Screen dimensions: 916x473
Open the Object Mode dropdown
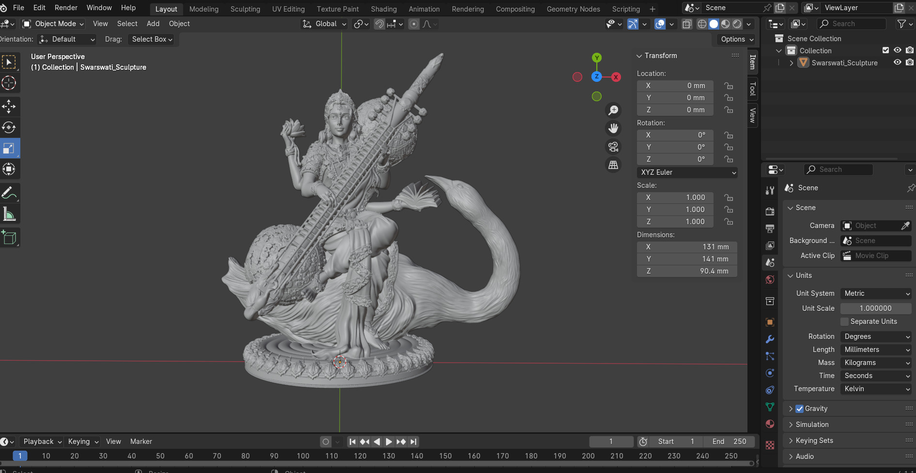pyautogui.click(x=53, y=24)
